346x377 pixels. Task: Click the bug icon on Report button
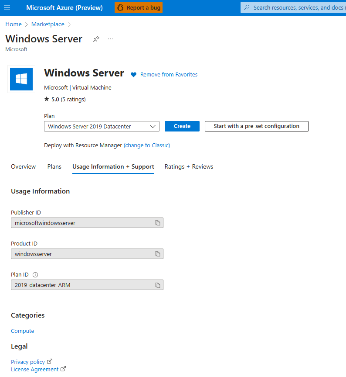click(120, 8)
